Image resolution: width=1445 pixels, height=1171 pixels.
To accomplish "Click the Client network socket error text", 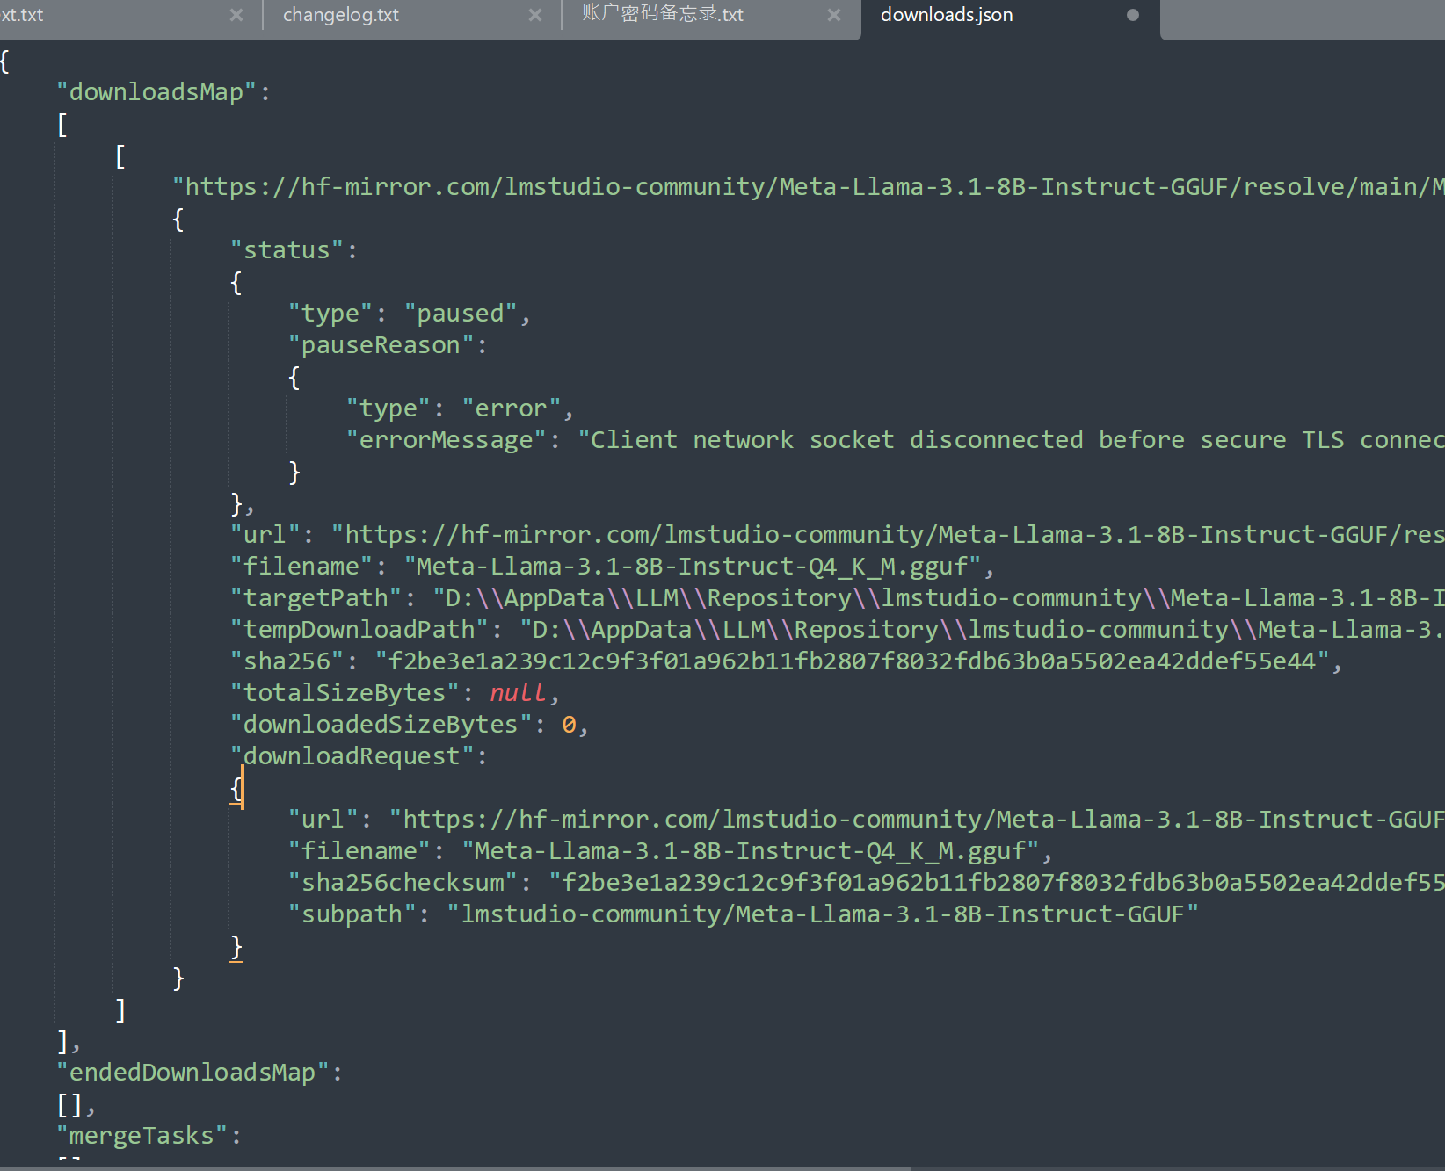I will 1011,440.
